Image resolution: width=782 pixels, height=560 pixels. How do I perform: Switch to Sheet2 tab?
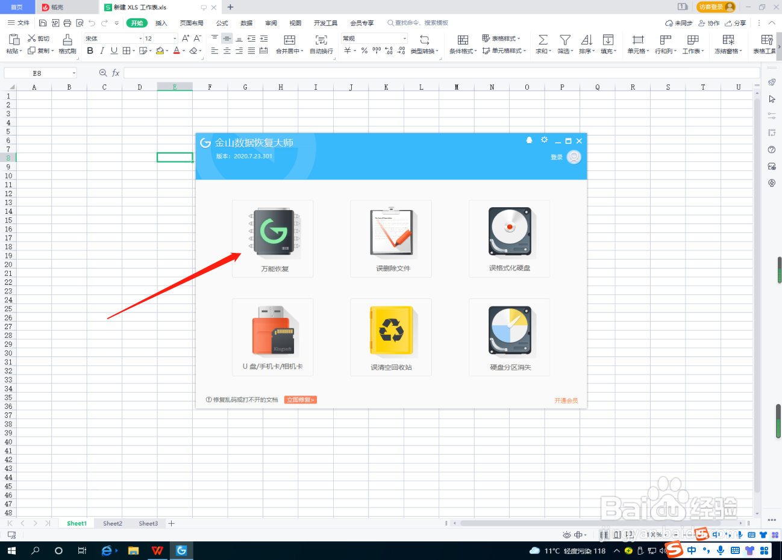click(113, 523)
